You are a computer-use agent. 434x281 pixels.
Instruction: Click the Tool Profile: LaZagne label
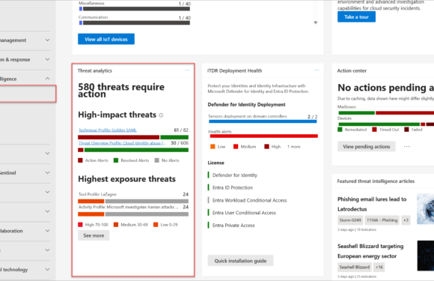[97, 194]
